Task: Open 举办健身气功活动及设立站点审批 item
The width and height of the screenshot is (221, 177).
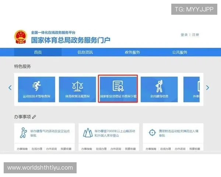Action: click(50, 133)
